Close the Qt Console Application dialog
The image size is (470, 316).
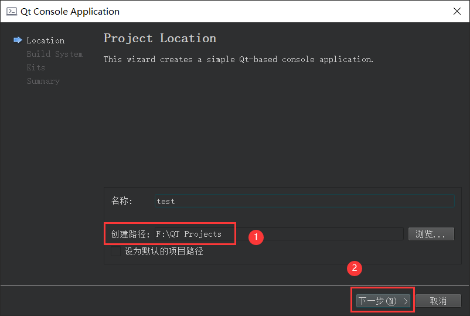[x=457, y=11]
